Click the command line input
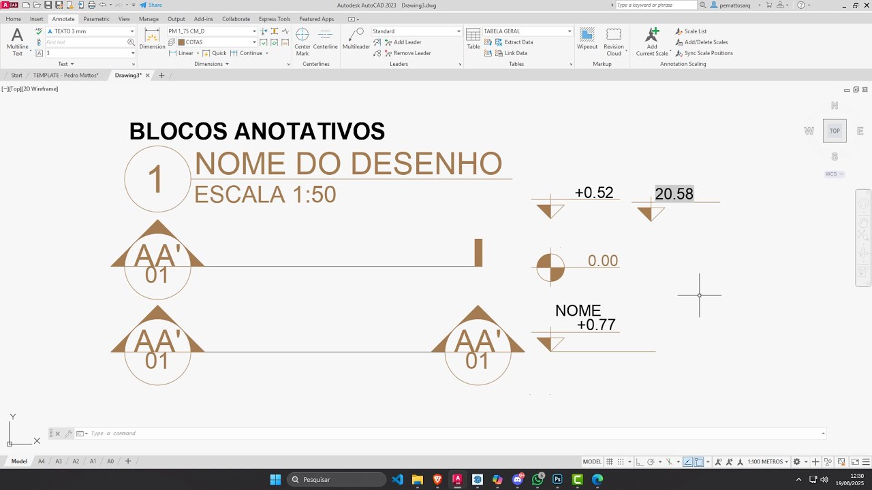Viewport: 872px width, 490px height. (x=450, y=434)
